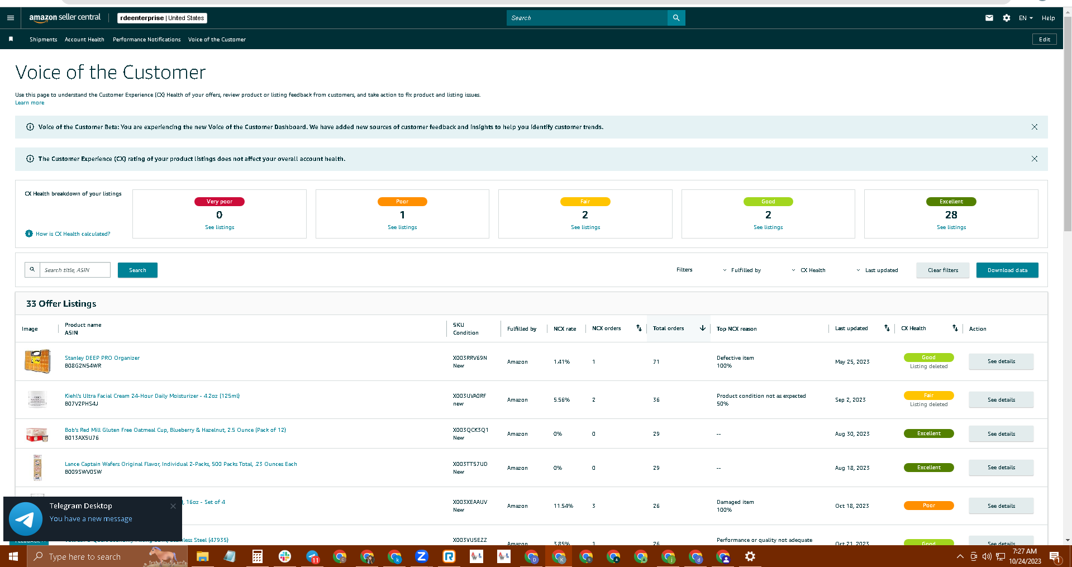Screen dimensions: 1072x567
Task: Open the Learn more link
Action: tap(30, 103)
